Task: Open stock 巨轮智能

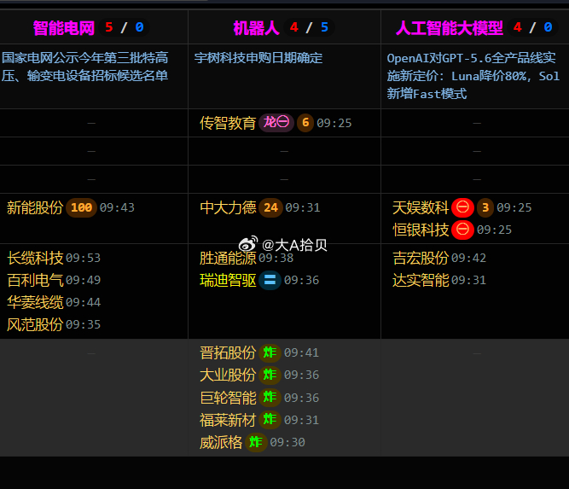Action: coord(228,398)
